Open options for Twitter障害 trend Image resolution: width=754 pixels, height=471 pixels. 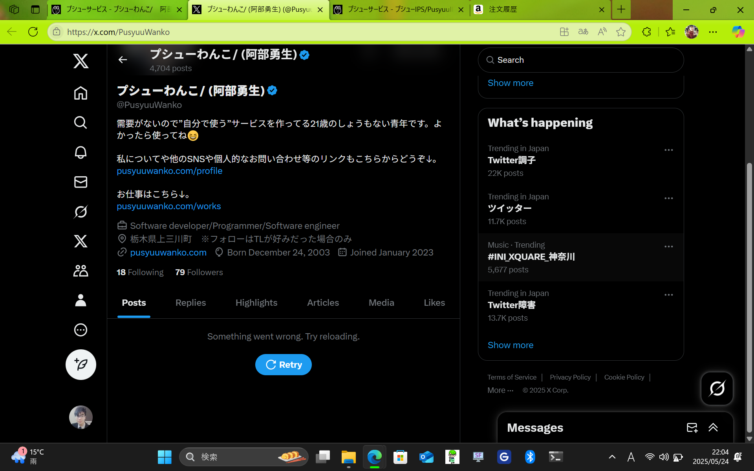tap(669, 295)
